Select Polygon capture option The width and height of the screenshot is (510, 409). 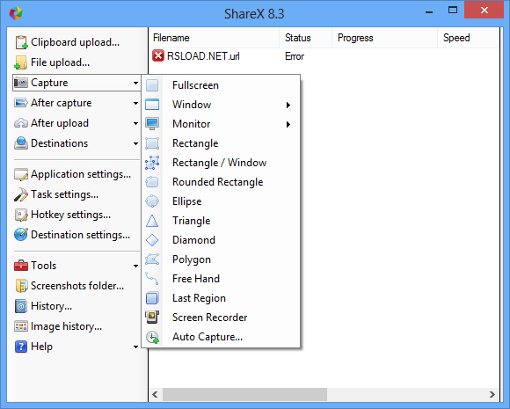click(x=221, y=259)
